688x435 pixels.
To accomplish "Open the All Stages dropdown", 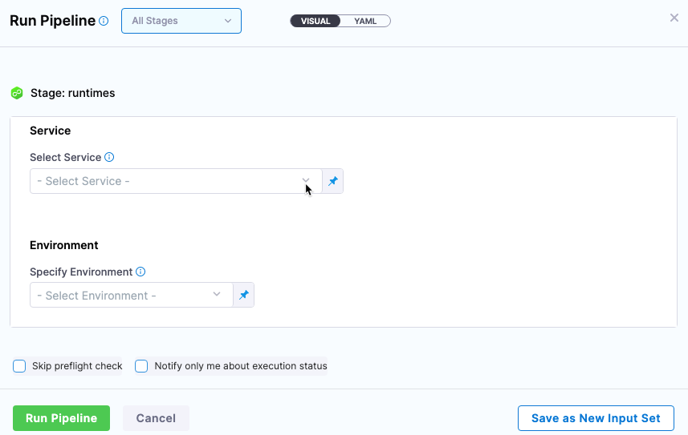I will (x=181, y=21).
